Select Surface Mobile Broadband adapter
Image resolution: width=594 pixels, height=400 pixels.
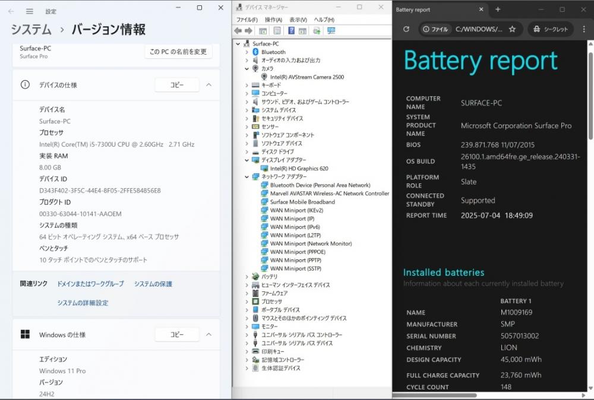[x=302, y=202]
